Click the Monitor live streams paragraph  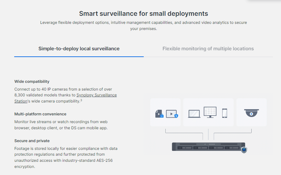(61, 125)
